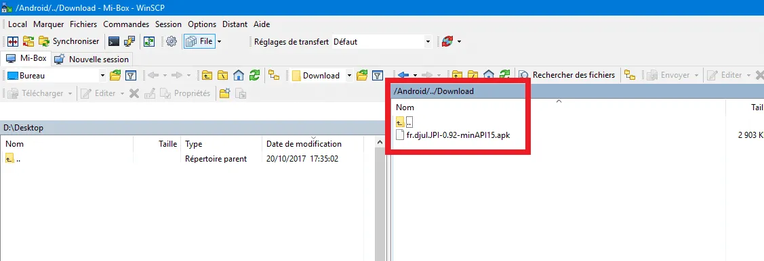
Task: Expand the Télécharger dropdown arrow
Action: point(71,93)
